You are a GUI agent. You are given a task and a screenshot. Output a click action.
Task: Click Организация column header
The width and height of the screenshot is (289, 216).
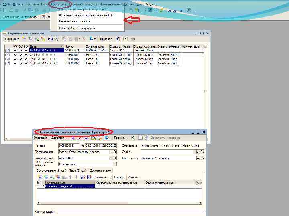[97, 46]
